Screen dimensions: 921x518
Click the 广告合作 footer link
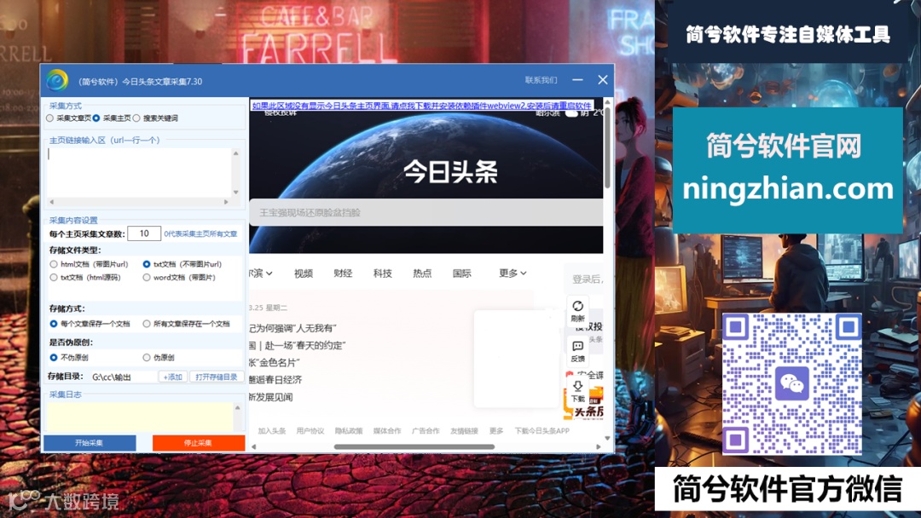click(426, 430)
